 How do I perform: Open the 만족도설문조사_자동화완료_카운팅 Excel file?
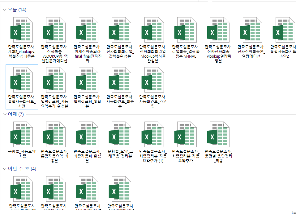click(x=153, y=80)
